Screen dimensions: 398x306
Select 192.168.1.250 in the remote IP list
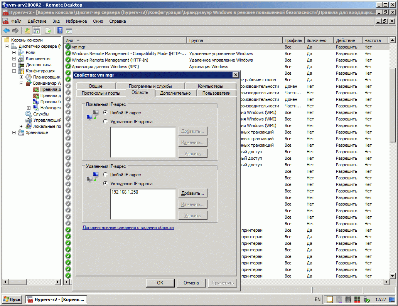125,192
